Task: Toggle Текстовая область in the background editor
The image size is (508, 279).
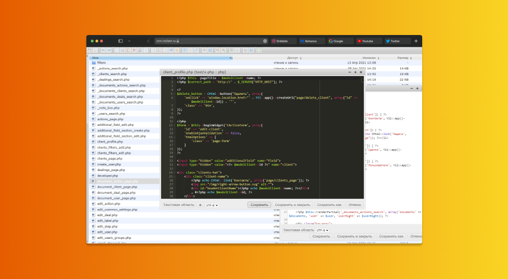Action: [298, 230]
